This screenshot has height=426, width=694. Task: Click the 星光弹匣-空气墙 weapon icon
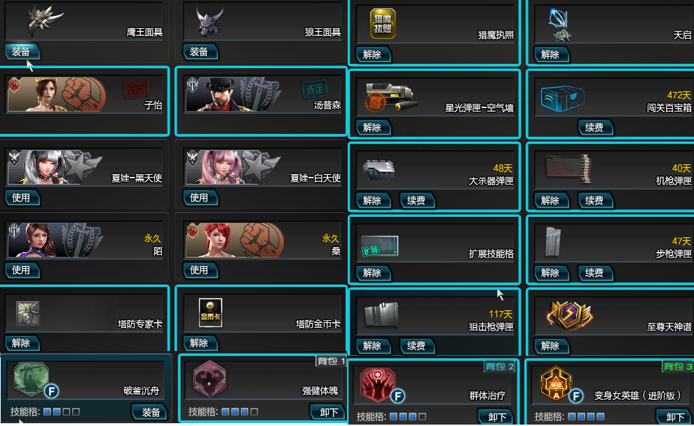(390, 98)
